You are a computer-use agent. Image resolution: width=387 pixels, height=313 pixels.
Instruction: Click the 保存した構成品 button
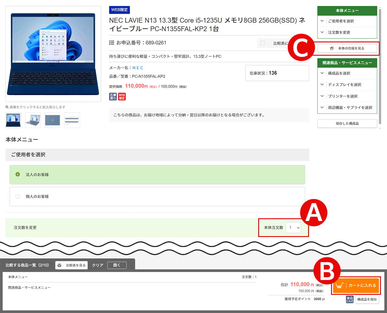click(x=347, y=124)
